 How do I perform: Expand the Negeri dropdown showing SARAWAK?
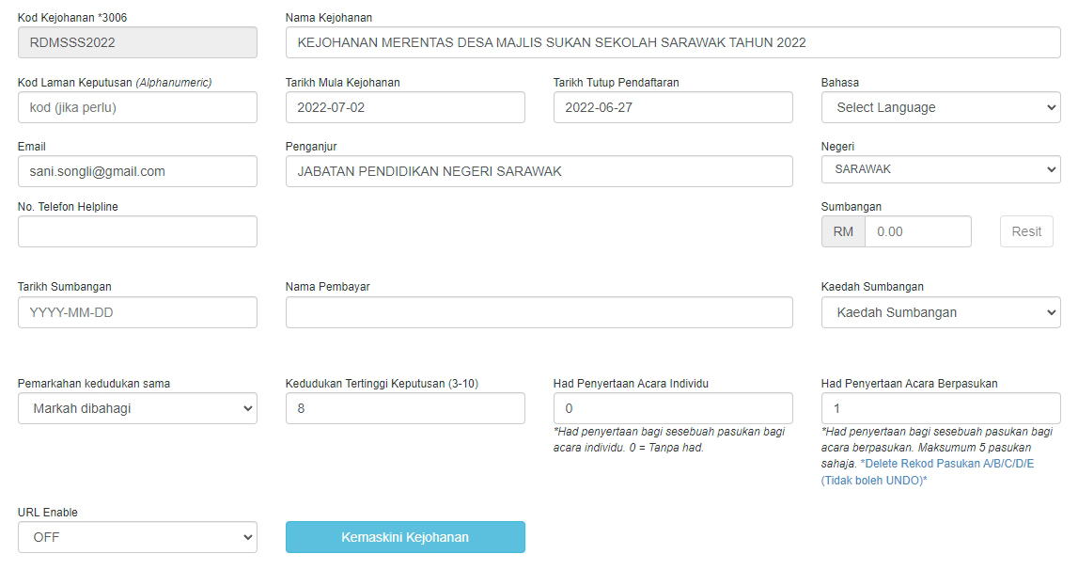point(940,170)
